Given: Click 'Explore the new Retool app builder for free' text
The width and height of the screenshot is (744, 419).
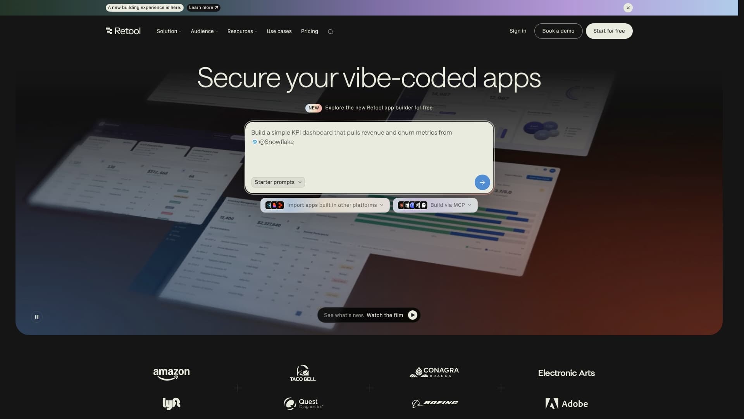Looking at the screenshot, I should coord(379,108).
